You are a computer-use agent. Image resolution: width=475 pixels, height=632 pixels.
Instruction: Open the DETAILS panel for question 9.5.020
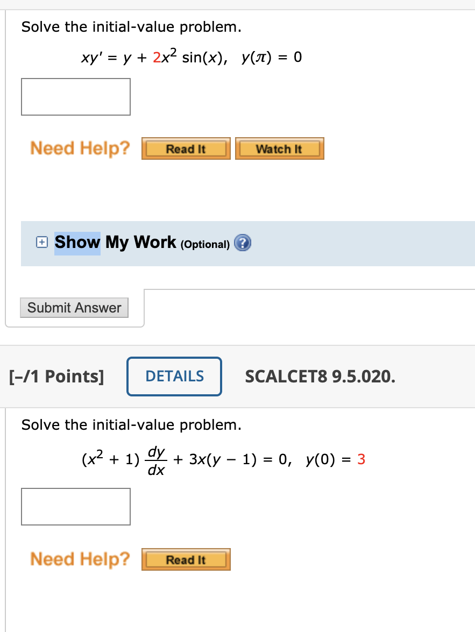click(174, 376)
